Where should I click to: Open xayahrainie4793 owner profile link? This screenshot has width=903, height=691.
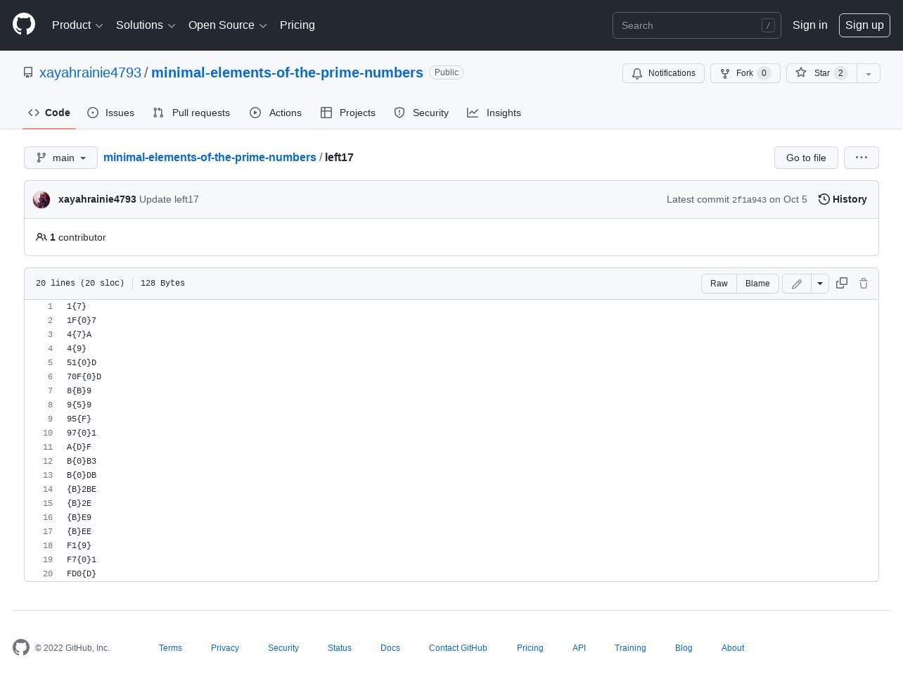[90, 73]
